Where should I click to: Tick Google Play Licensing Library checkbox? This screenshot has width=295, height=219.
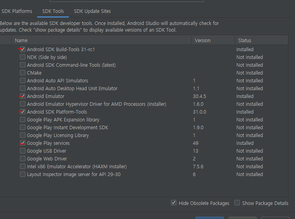(23, 135)
